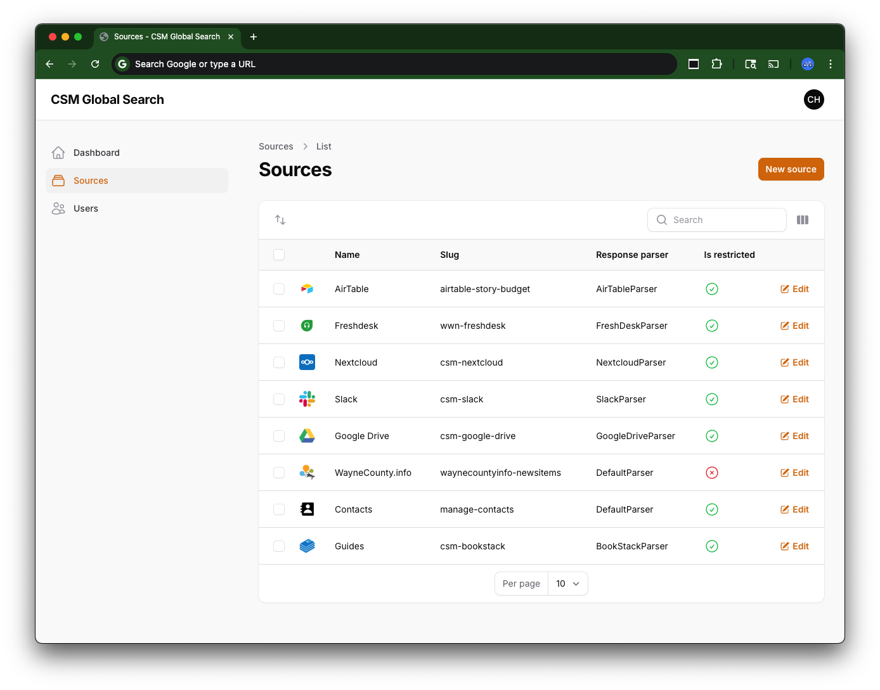Click the Nextcloud source icon
Image resolution: width=880 pixels, height=690 pixels.
pyautogui.click(x=307, y=362)
